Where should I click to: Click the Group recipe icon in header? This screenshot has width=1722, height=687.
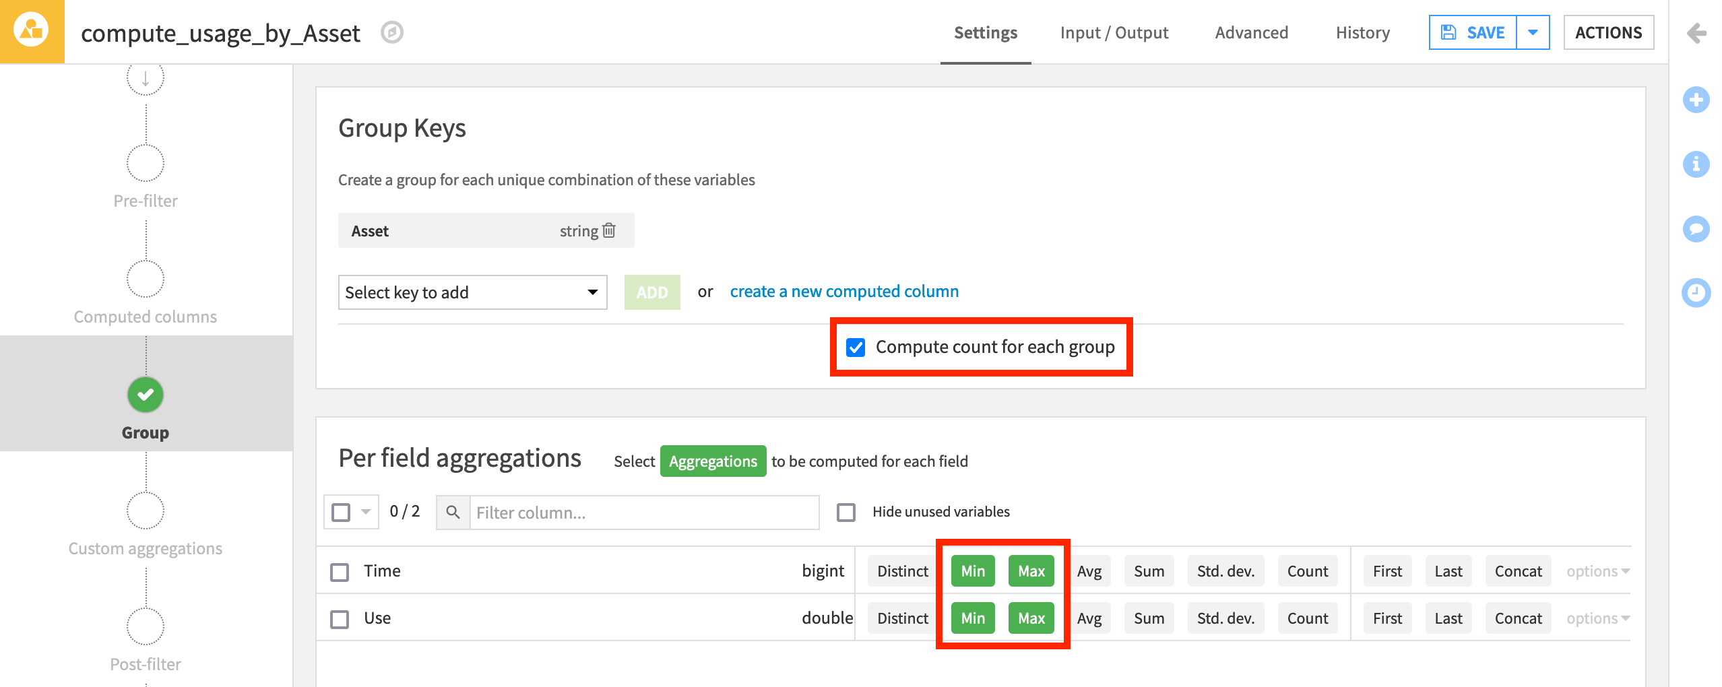click(32, 31)
